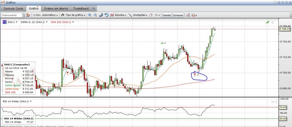This screenshot has width=292, height=127.
Task: Click the DAX.I instrument icon in legend
Action: [5, 22]
